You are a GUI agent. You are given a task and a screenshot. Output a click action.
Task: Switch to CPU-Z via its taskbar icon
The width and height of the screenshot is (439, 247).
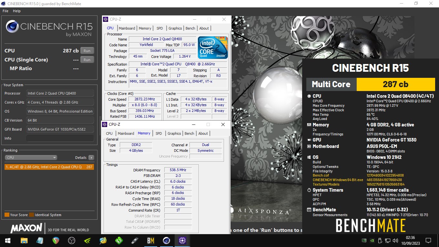[182, 240]
